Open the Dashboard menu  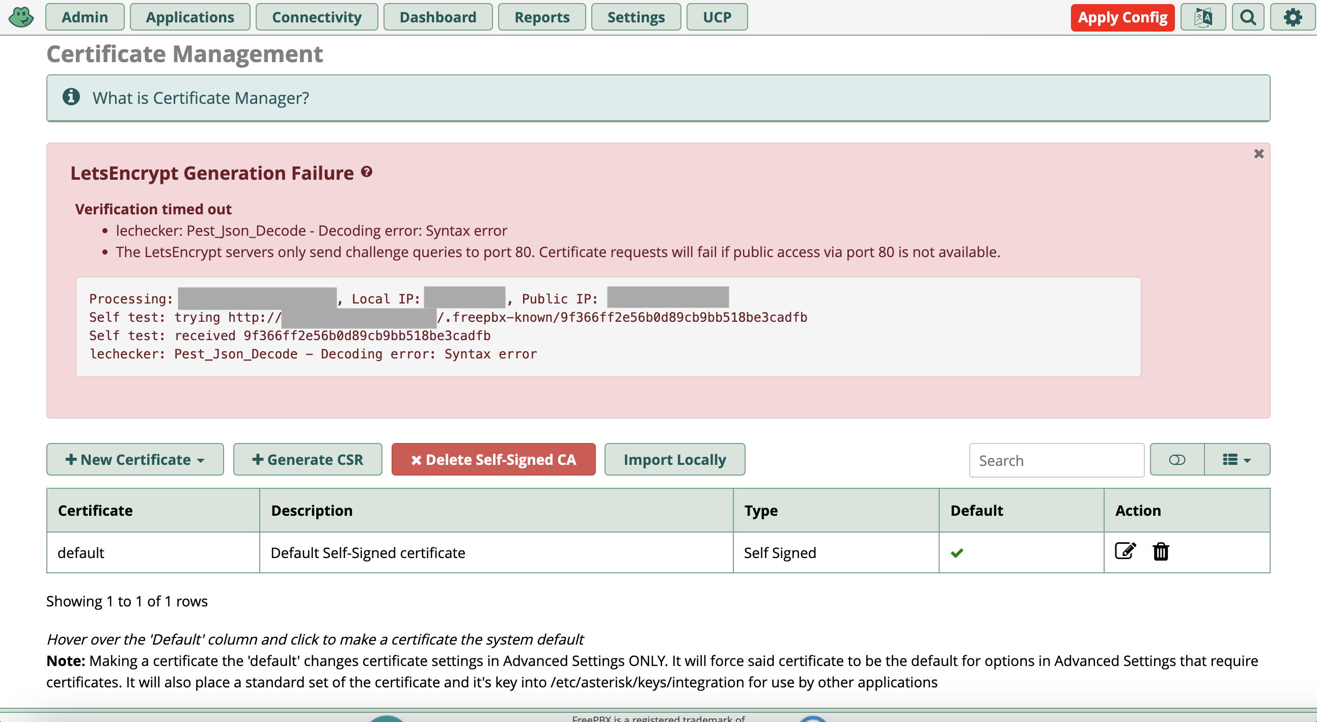437,17
